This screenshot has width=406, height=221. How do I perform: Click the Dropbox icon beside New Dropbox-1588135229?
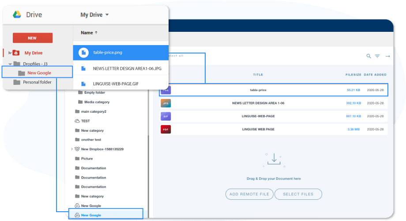tap(77, 149)
